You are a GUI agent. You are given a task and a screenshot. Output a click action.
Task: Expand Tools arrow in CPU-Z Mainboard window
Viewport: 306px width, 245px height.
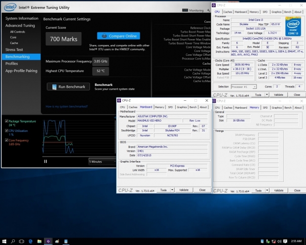tap(172, 190)
